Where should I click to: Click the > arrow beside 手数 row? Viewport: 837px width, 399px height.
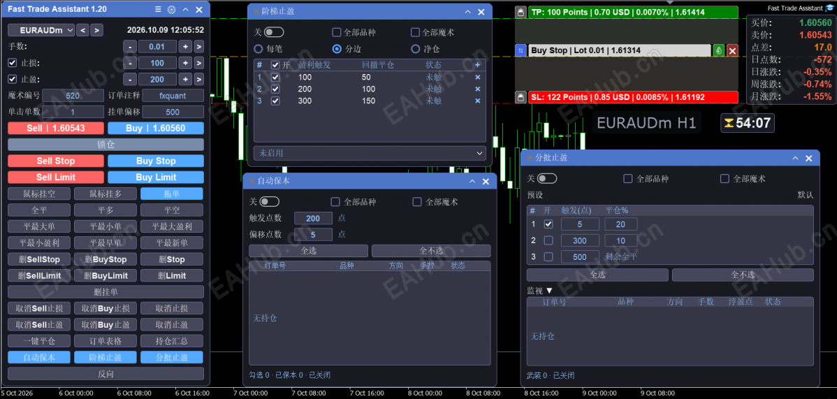click(198, 47)
